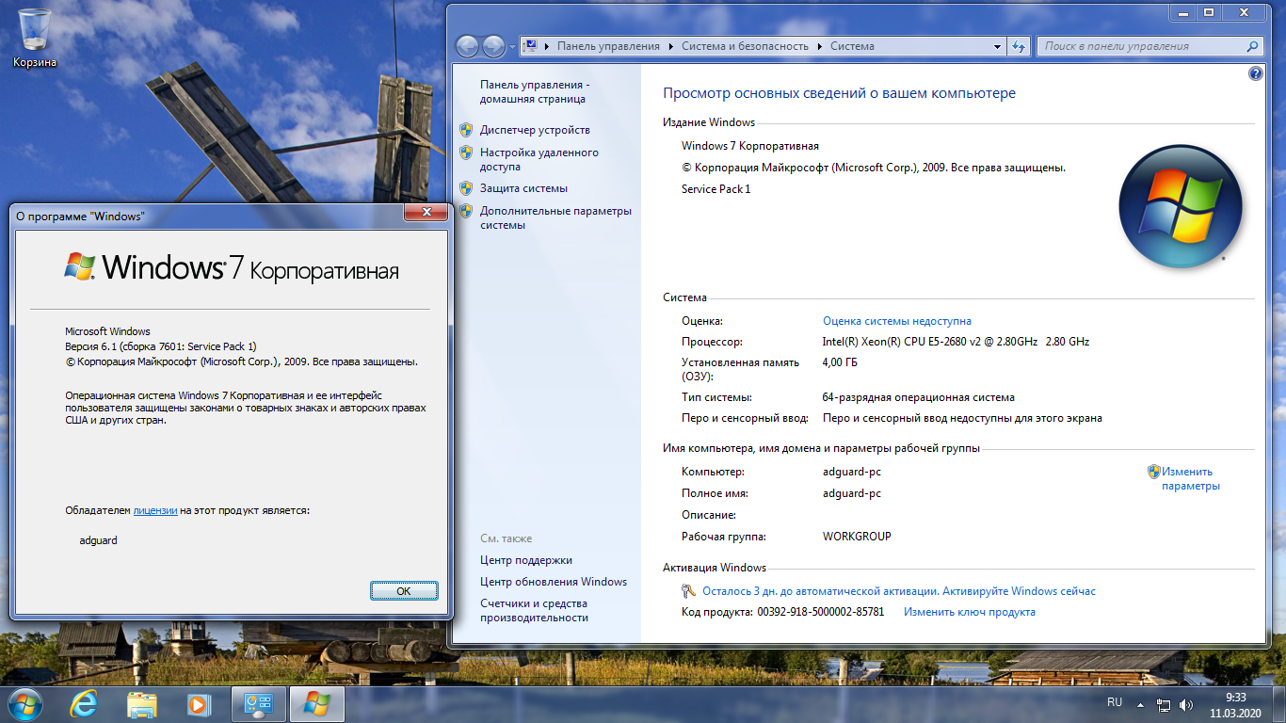Switch to About Windows taskbar button

[317, 704]
